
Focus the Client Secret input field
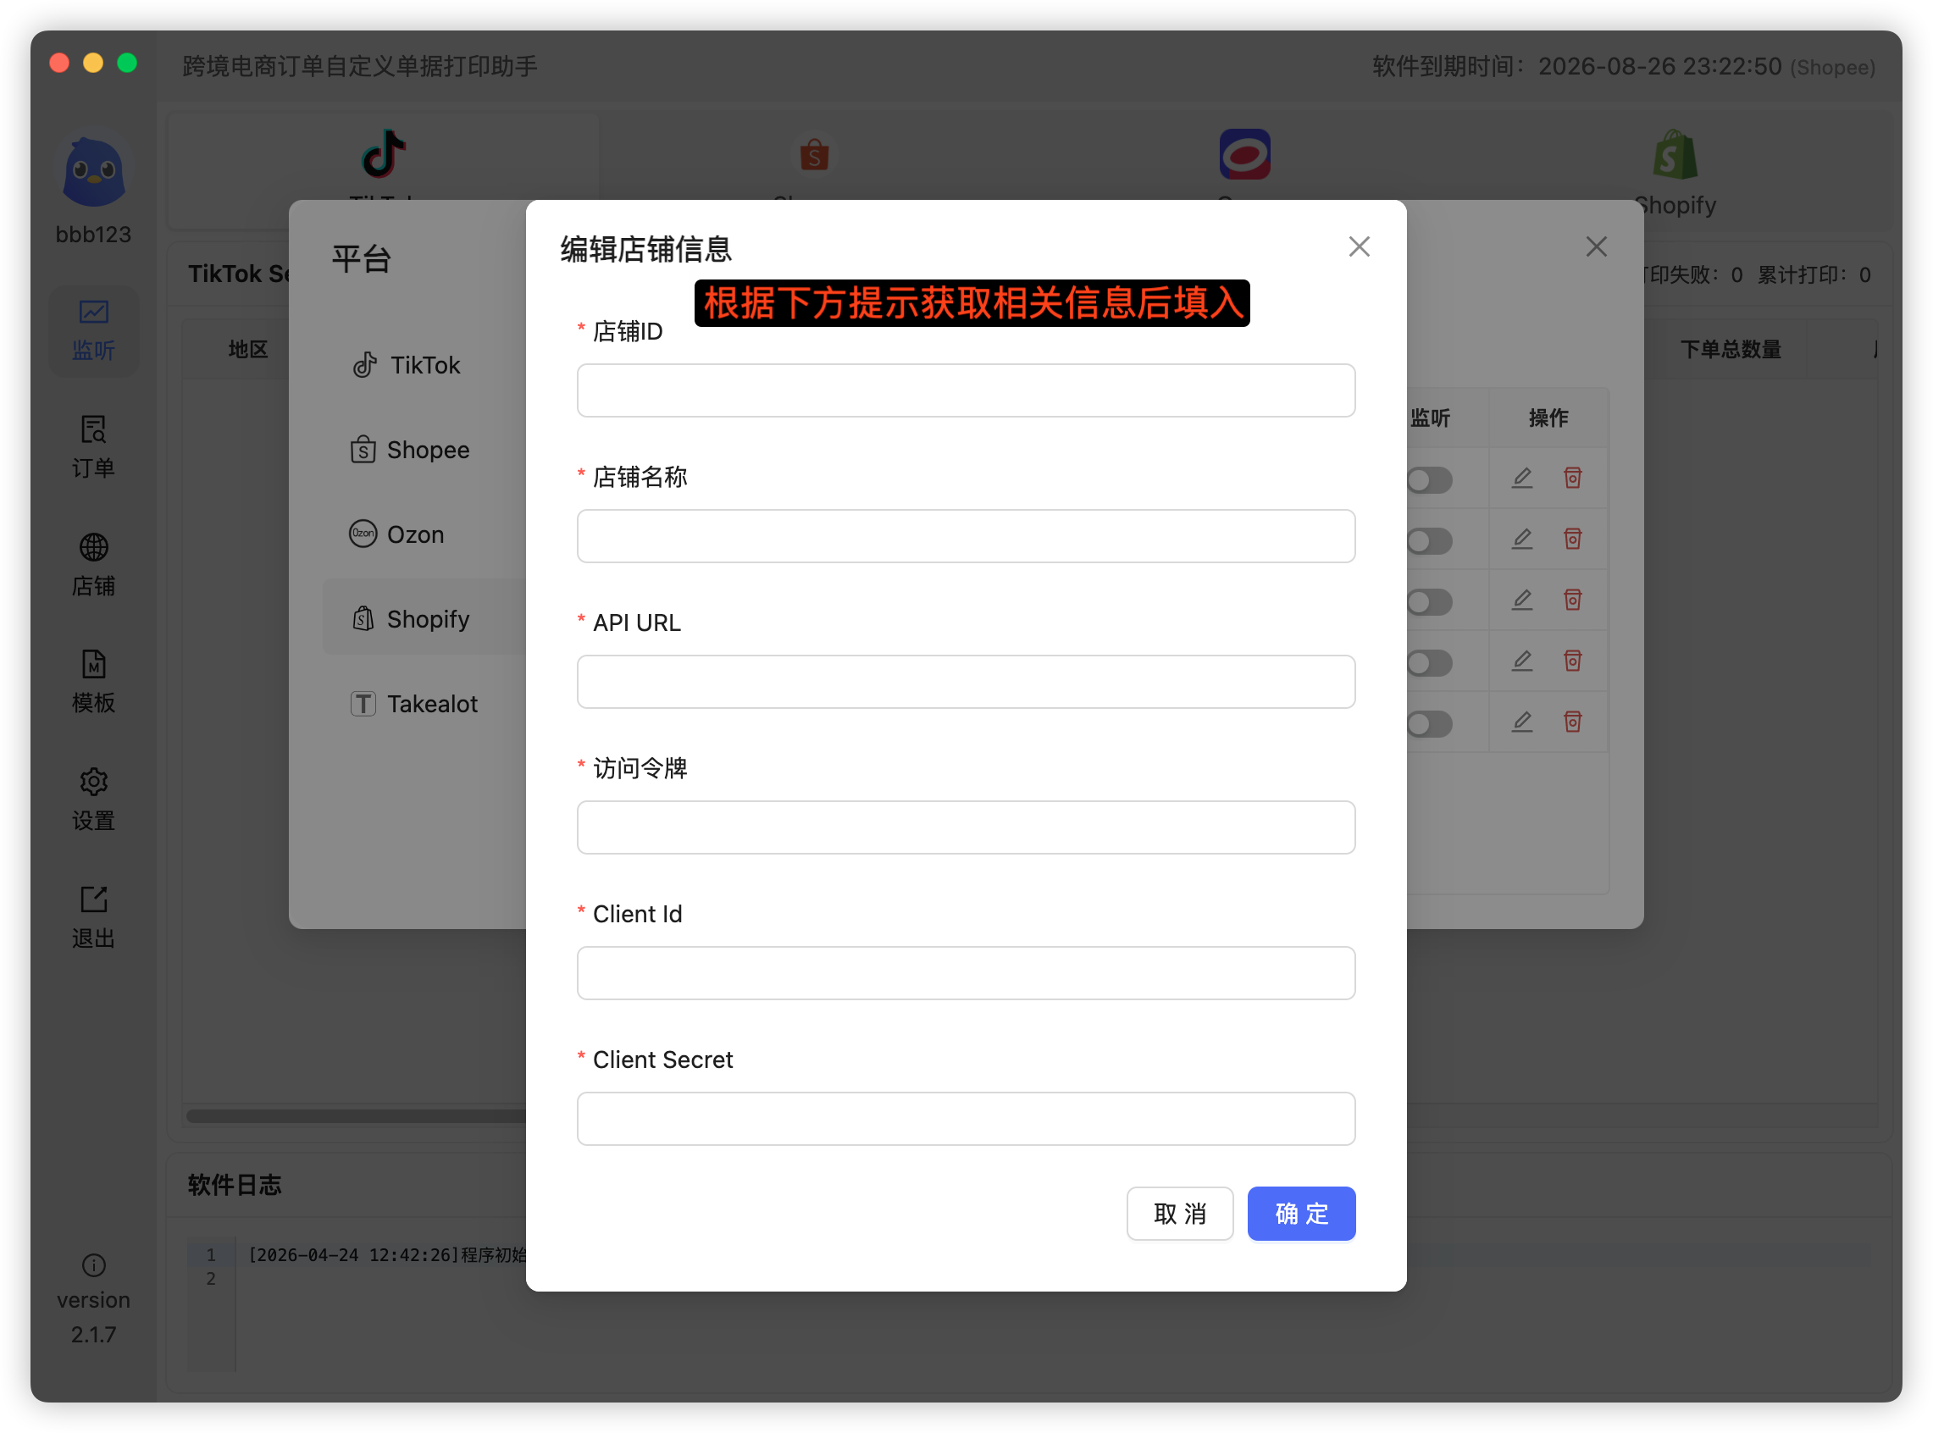966,1119
